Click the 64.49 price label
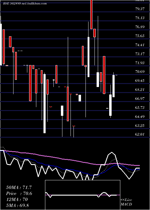Image resolution: width=150 pixels, height=210 pixels. click(x=140, y=116)
